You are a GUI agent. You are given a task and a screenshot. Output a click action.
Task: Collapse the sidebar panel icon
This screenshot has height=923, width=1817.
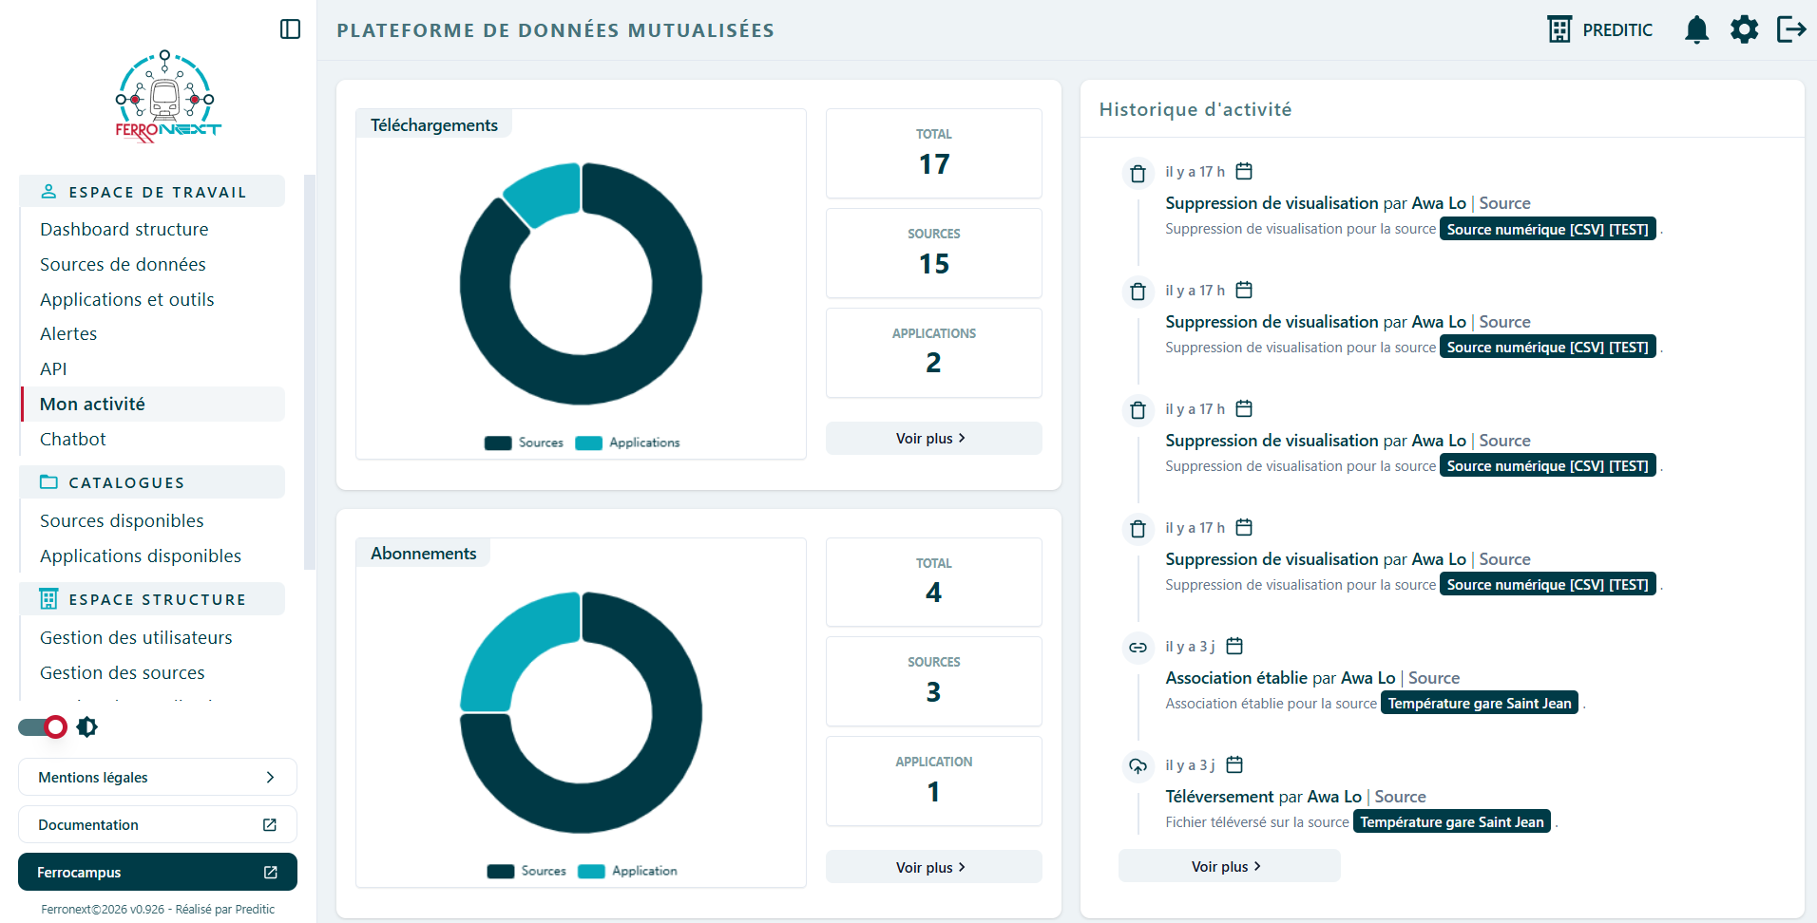pos(291,29)
